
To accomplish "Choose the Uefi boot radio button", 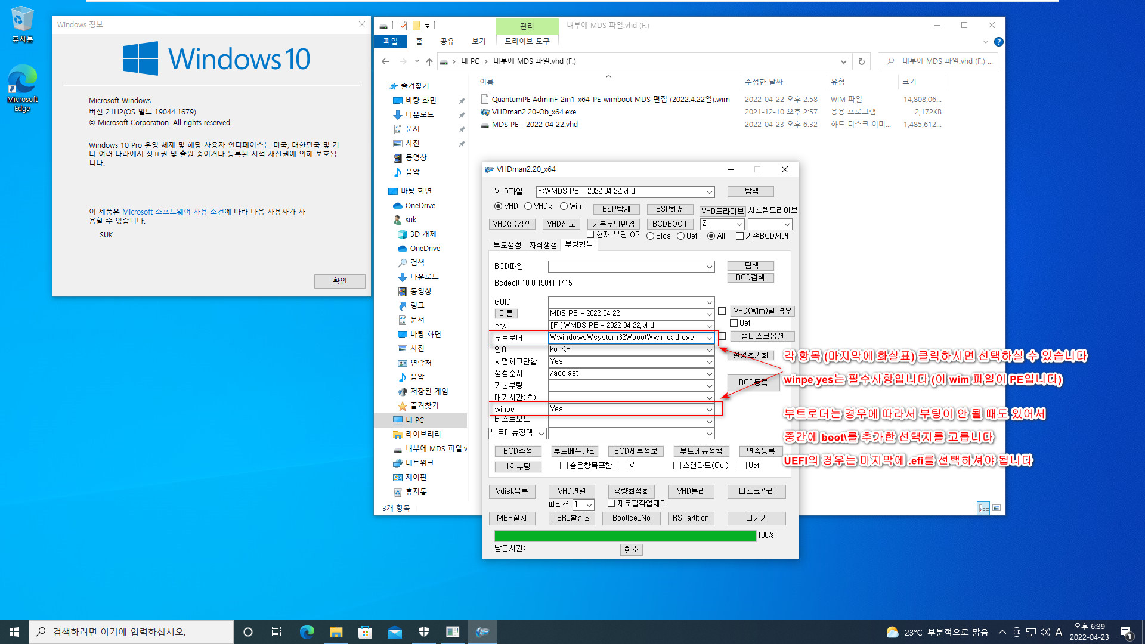I will [680, 236].
